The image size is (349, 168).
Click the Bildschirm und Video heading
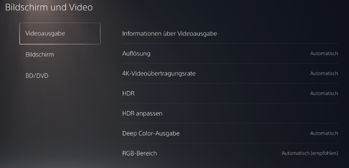point(49,7)
